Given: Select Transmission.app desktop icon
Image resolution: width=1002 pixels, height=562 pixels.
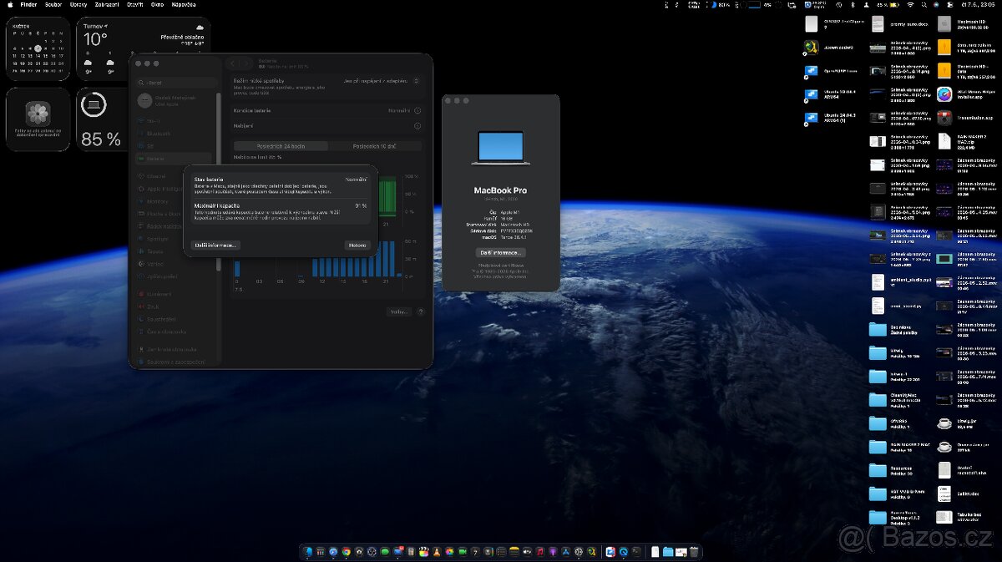Looking at the screenshot, I should (944, 118).
